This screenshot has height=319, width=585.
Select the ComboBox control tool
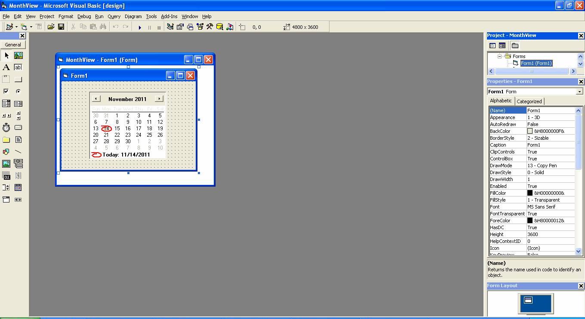[x=6, y=104]
